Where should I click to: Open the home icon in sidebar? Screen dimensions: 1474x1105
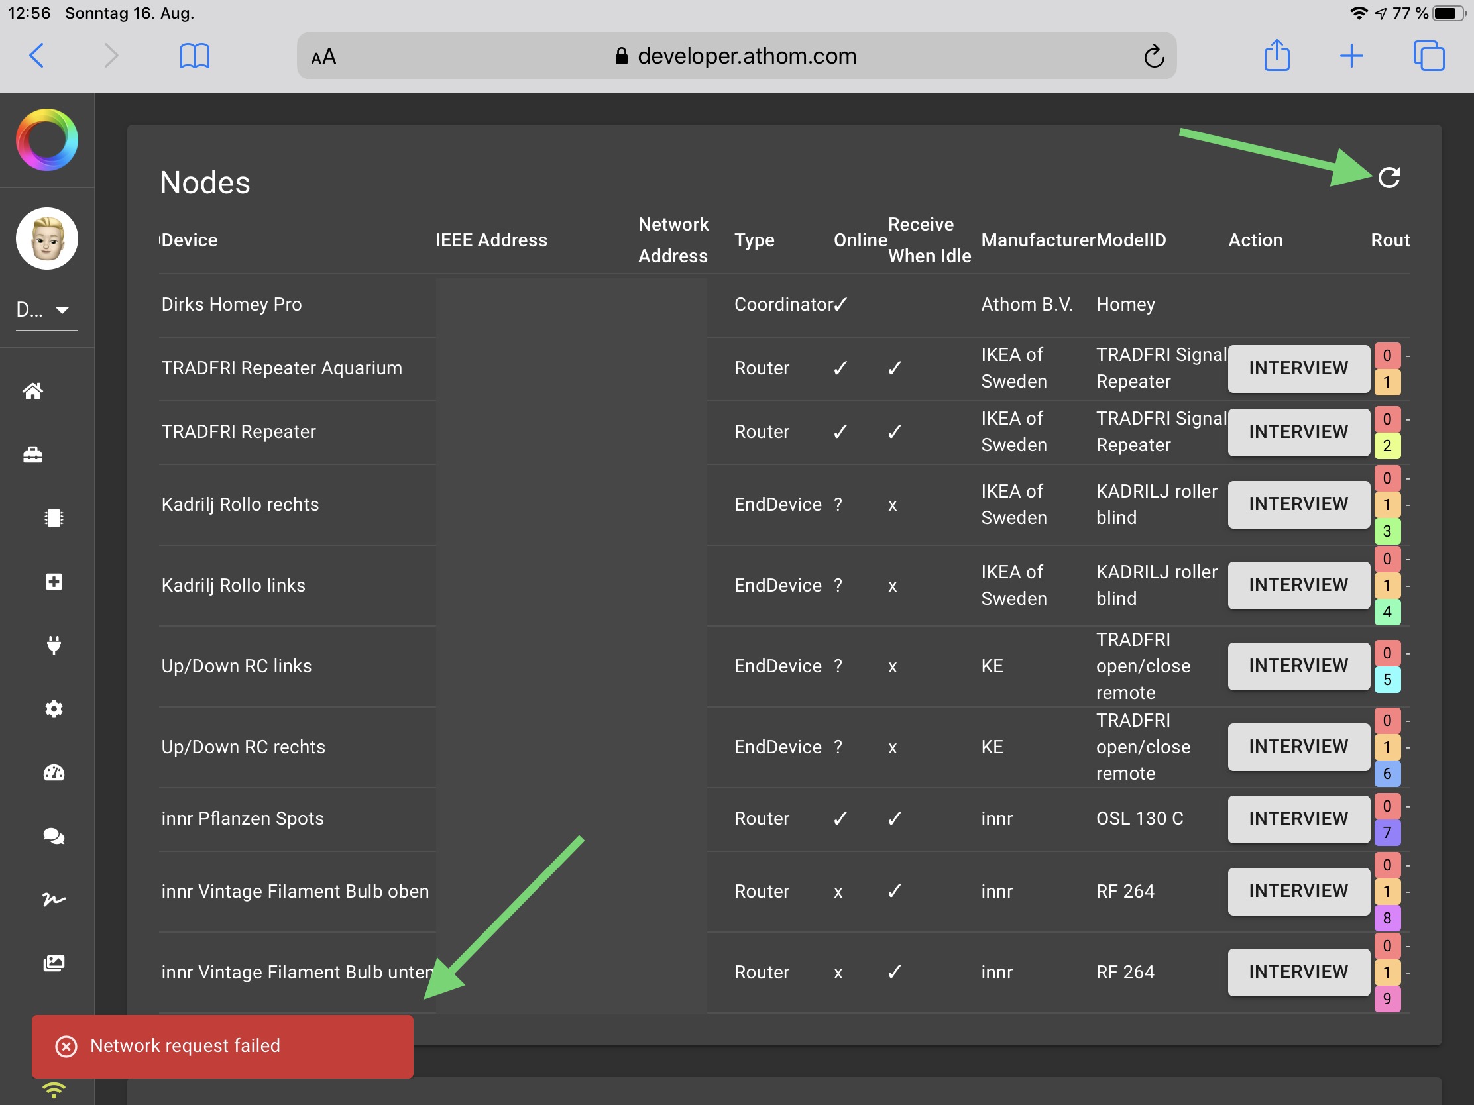[32, 391]
